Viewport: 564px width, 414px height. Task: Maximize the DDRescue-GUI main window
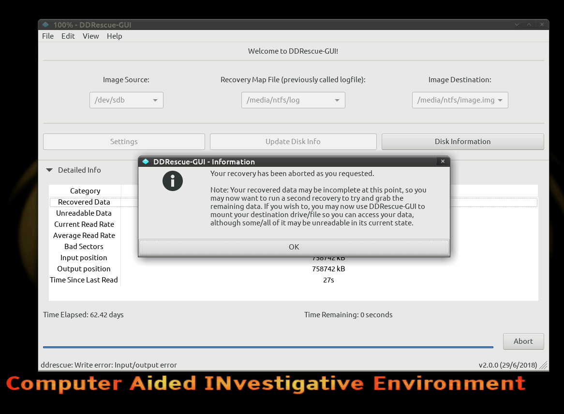pos(529,25)
